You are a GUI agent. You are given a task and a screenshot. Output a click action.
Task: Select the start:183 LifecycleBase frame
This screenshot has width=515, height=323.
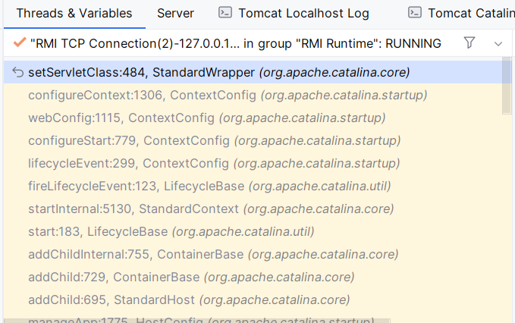pos(171,232)
